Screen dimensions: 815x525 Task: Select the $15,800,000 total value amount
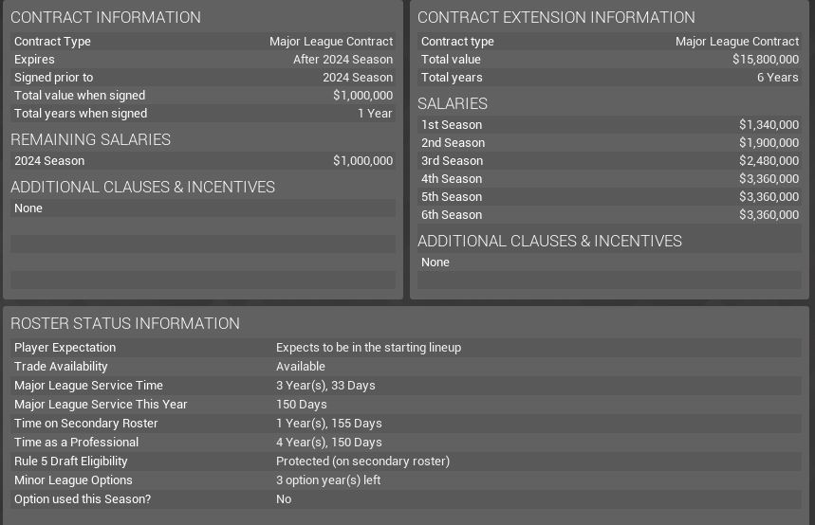pos(765,59)
